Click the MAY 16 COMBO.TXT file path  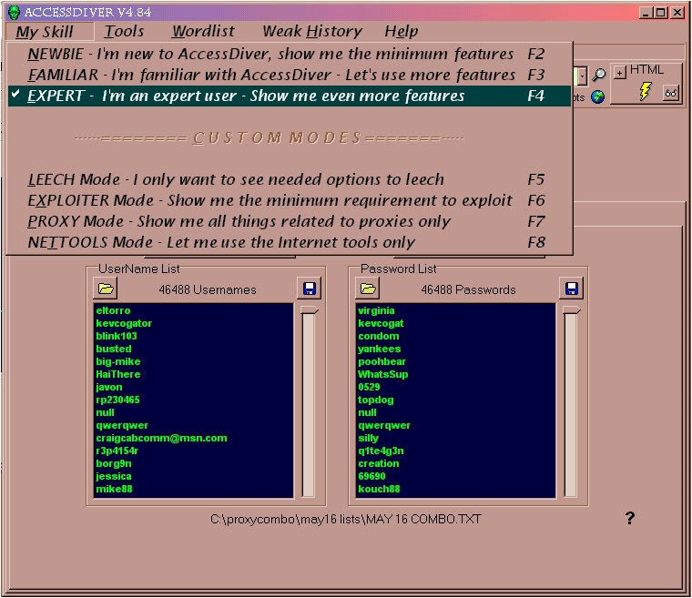click(x=346, y=520)
